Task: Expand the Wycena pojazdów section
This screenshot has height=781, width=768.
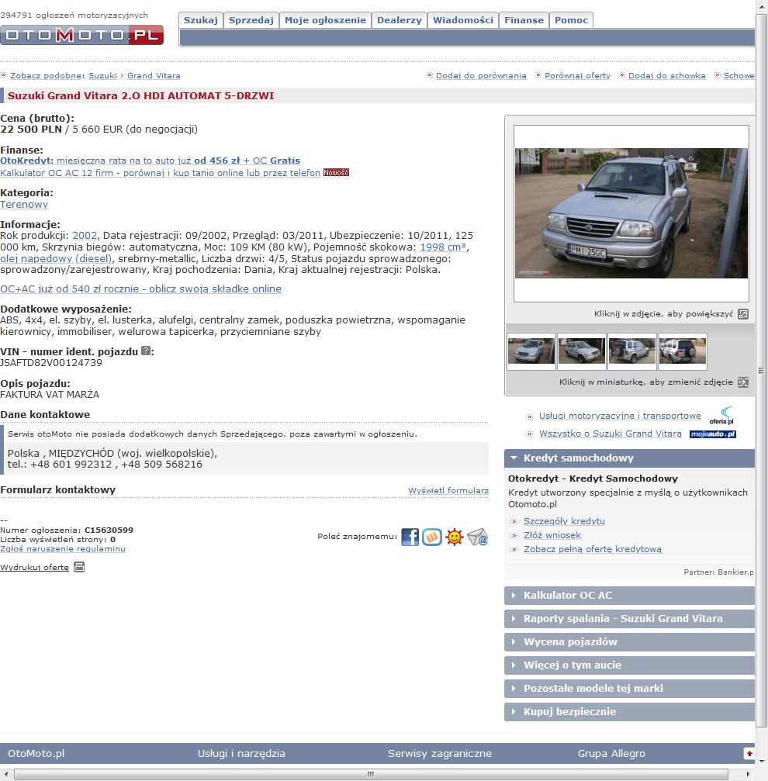Action: pos(630,642)
